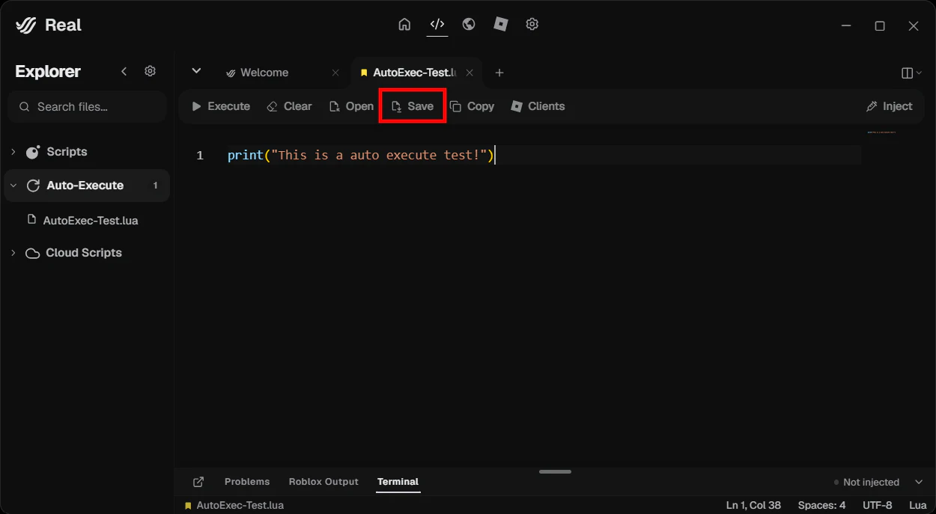Screen dimensions: 936x514
Task: Click the editor minimap preview
Action: click(x=881, y=132)
